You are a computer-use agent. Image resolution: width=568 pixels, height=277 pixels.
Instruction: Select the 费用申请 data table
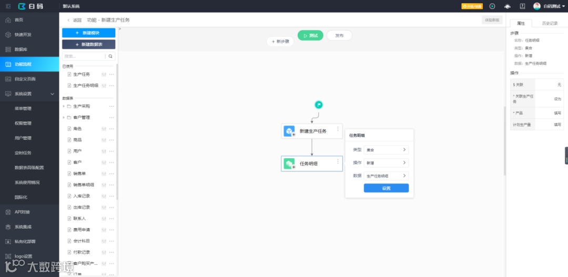coord(82,230)
